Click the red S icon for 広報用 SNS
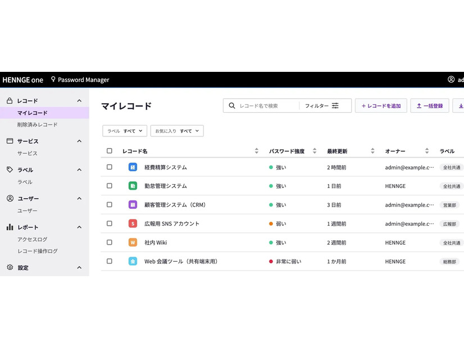This screenshot has width=464, height=348. point(133,223)
